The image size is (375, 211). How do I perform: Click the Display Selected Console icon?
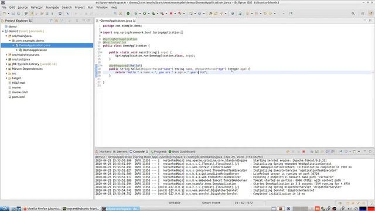click(346, 152)
